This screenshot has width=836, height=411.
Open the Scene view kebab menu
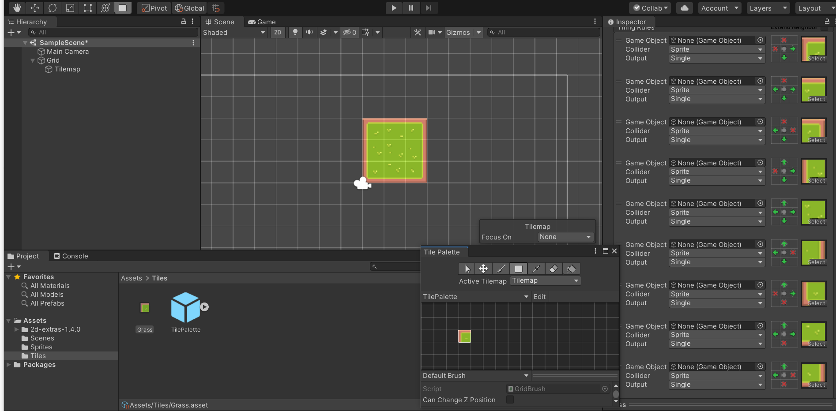pyautogui.click(x=595, y=21)
